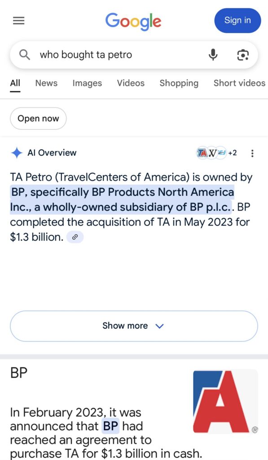Viewport: 268px width, 460px height.
Task: Toggle the Open now filter chip
Action: coord(38,119)
